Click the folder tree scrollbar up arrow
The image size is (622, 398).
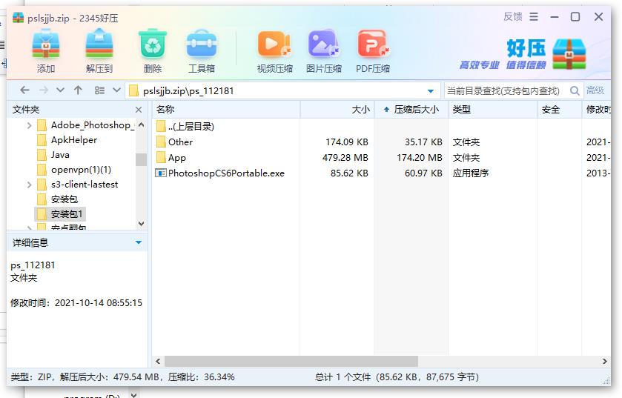pos(141,125)
